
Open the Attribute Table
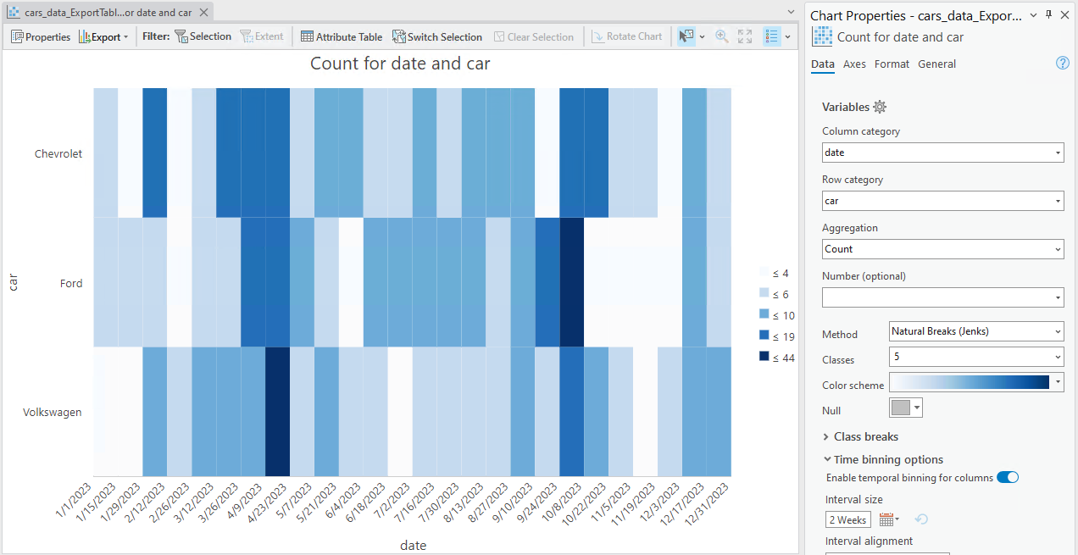click(342, 36)
